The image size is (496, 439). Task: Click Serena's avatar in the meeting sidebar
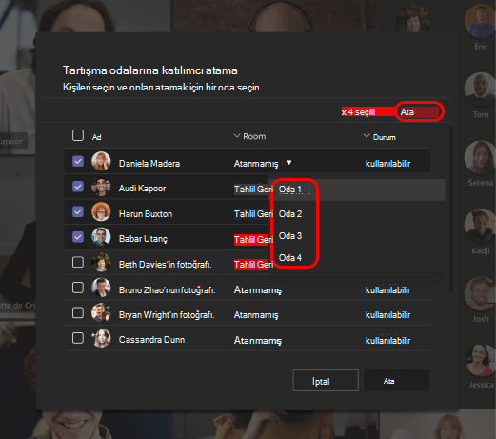pyautogui.click(x=480, y=158)
